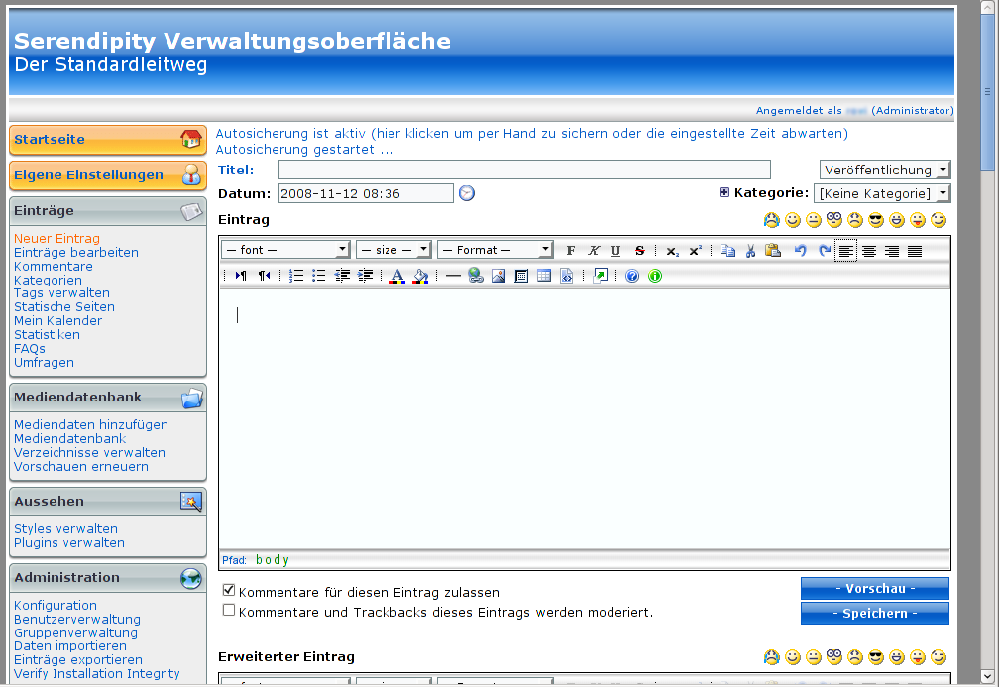Pick a font color with the Eintrag toolbar A icon

coord(397,276)
